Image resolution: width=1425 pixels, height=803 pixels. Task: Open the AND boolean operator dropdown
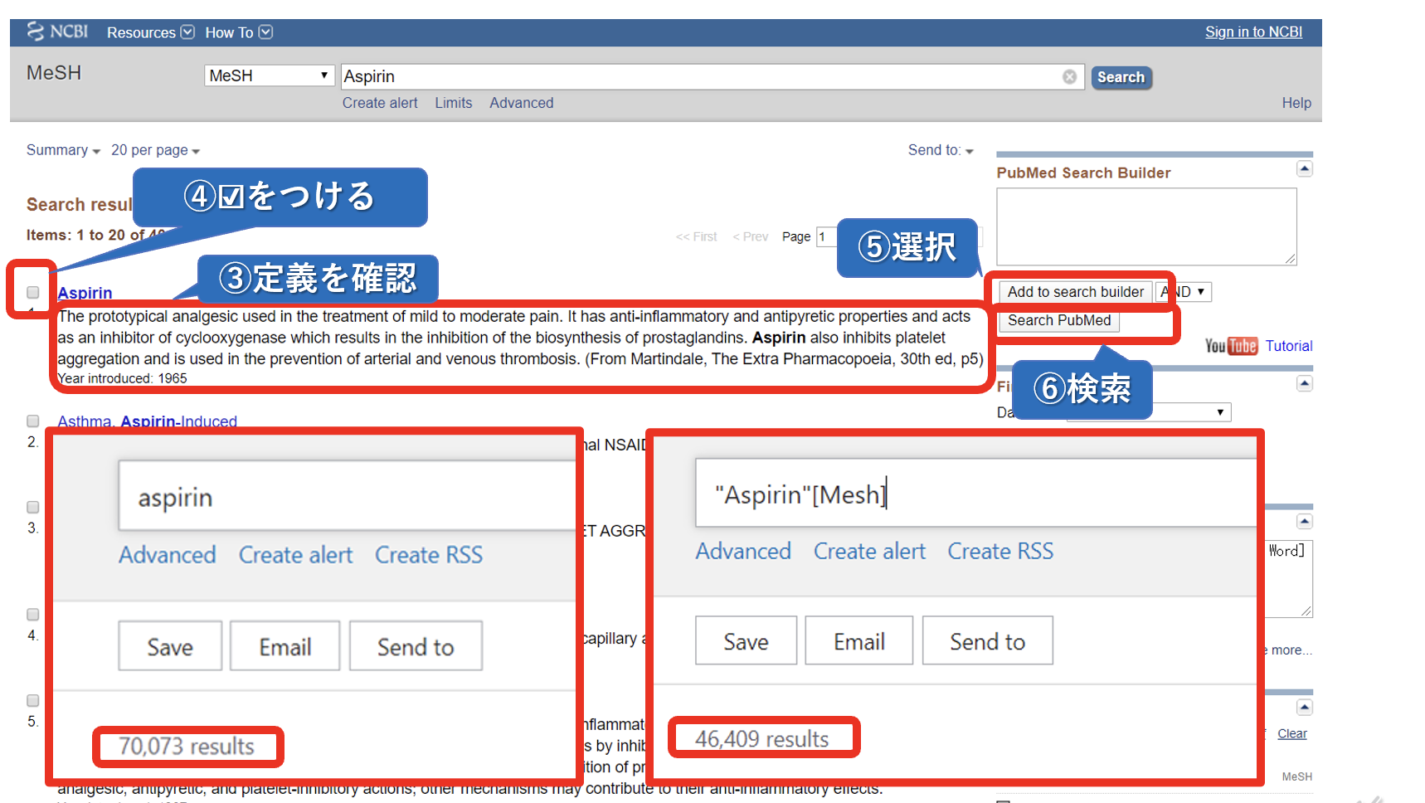(1184, 291)
